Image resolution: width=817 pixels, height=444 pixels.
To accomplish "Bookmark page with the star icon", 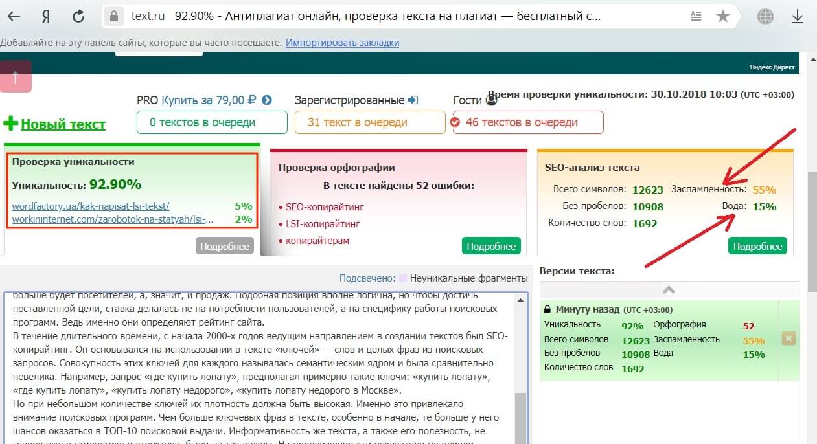I will tap(722, 17).
